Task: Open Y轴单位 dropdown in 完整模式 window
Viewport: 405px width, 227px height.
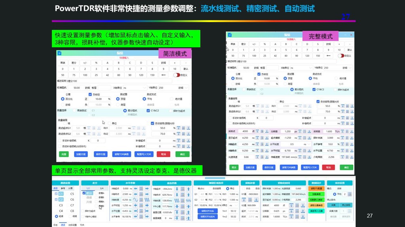Action: point(338,68)
